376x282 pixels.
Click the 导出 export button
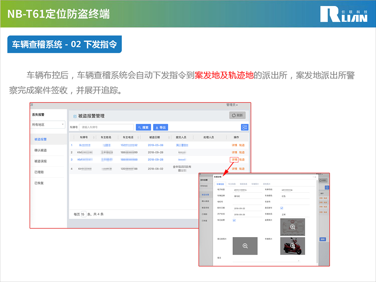(x=160, y=128)
